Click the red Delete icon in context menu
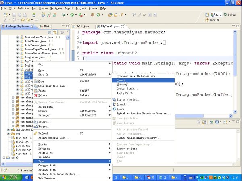The image size is (242, 181). click(36, 95)
